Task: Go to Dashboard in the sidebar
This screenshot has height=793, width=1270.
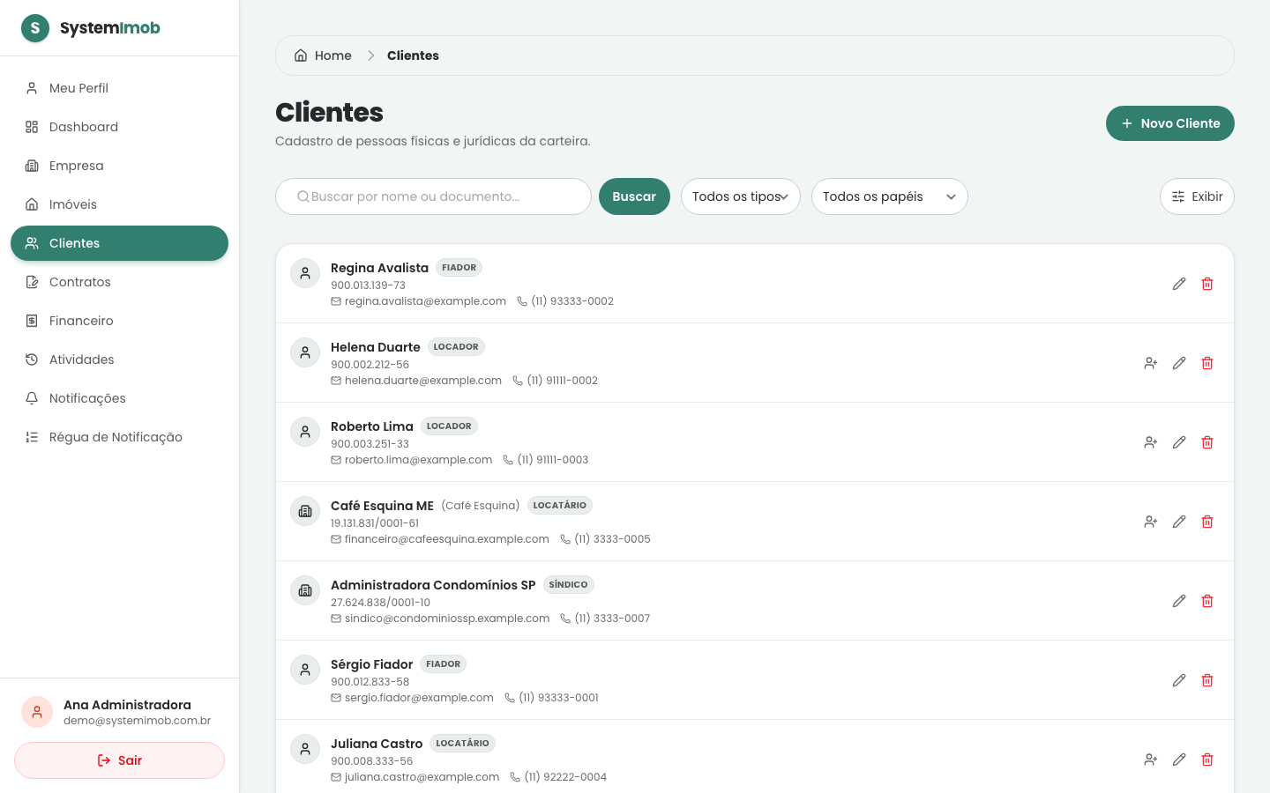Action: tap(119, 127)
